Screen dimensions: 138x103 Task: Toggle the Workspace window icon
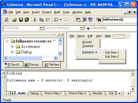pyautogui.click(x=78, y=20)
